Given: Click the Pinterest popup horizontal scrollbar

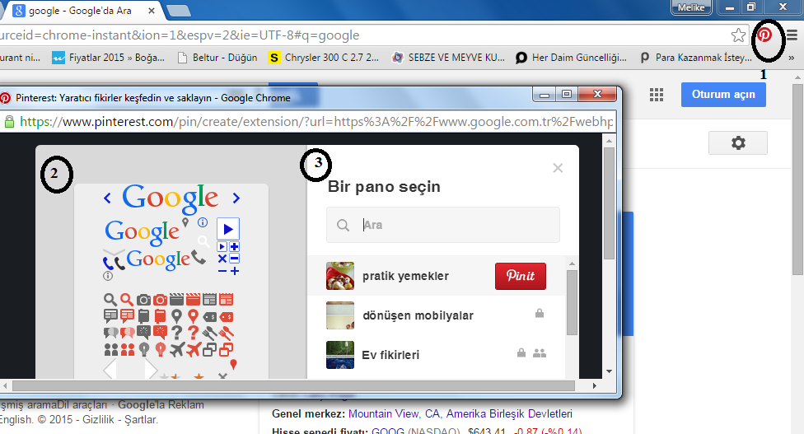Looking at the screenshot, I should point(293,386).
